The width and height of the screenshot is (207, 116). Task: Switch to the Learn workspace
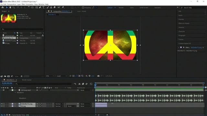click(x=132, y=8)
